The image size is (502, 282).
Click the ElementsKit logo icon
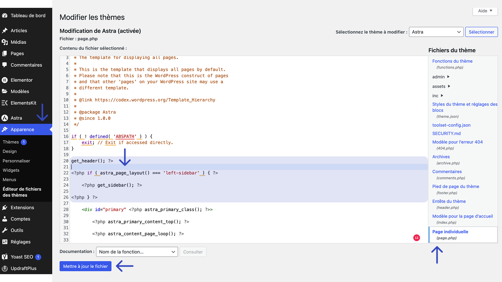coord(5,103)
